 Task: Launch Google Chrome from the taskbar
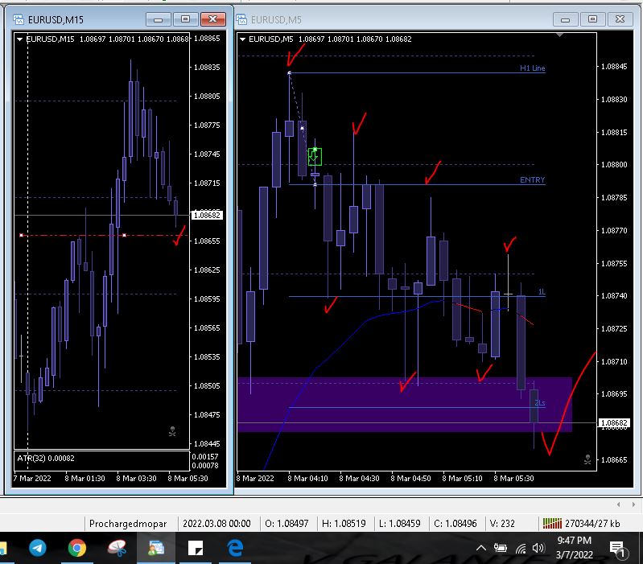pyautogui.click(x=77, y=548)
